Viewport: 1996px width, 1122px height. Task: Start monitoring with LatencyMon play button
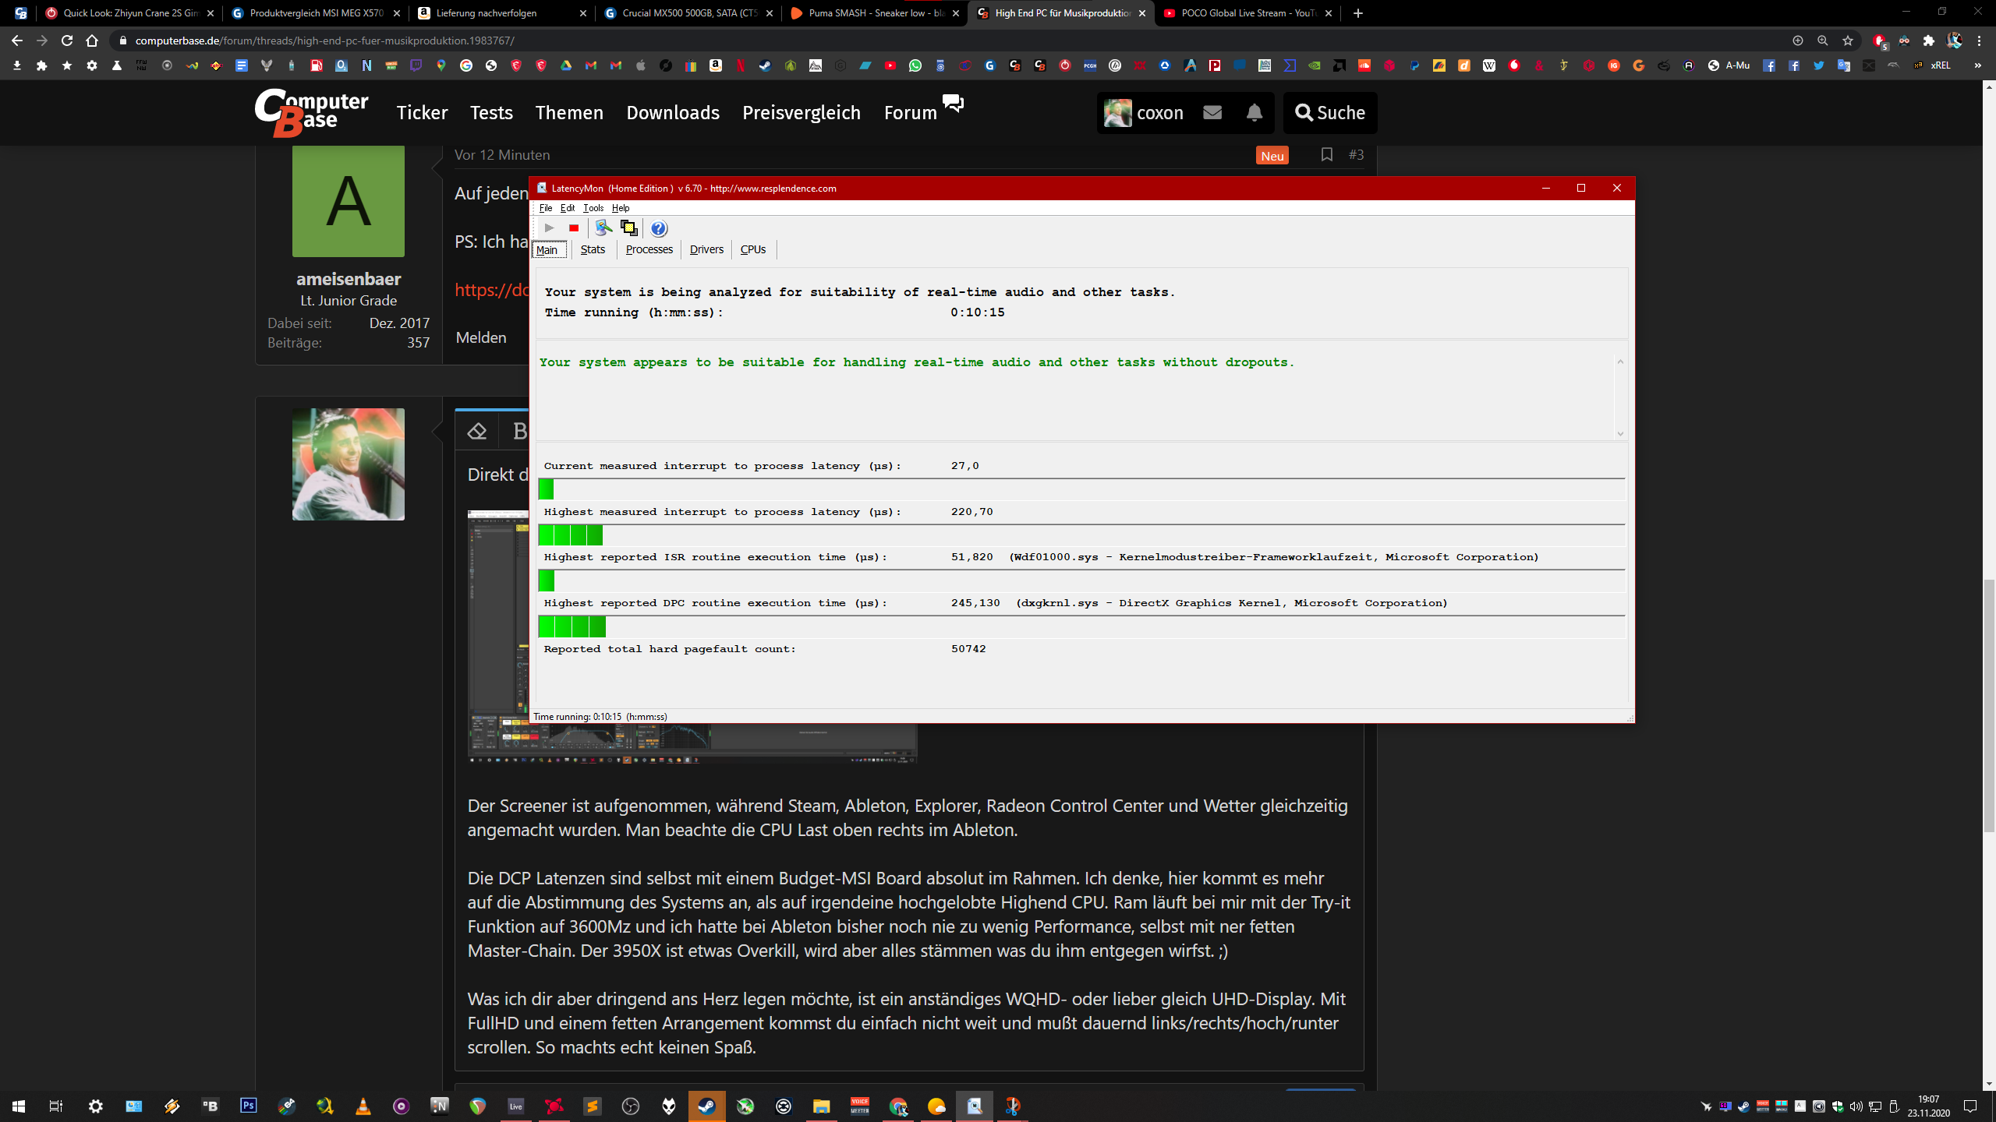click(x=549, y=228)
